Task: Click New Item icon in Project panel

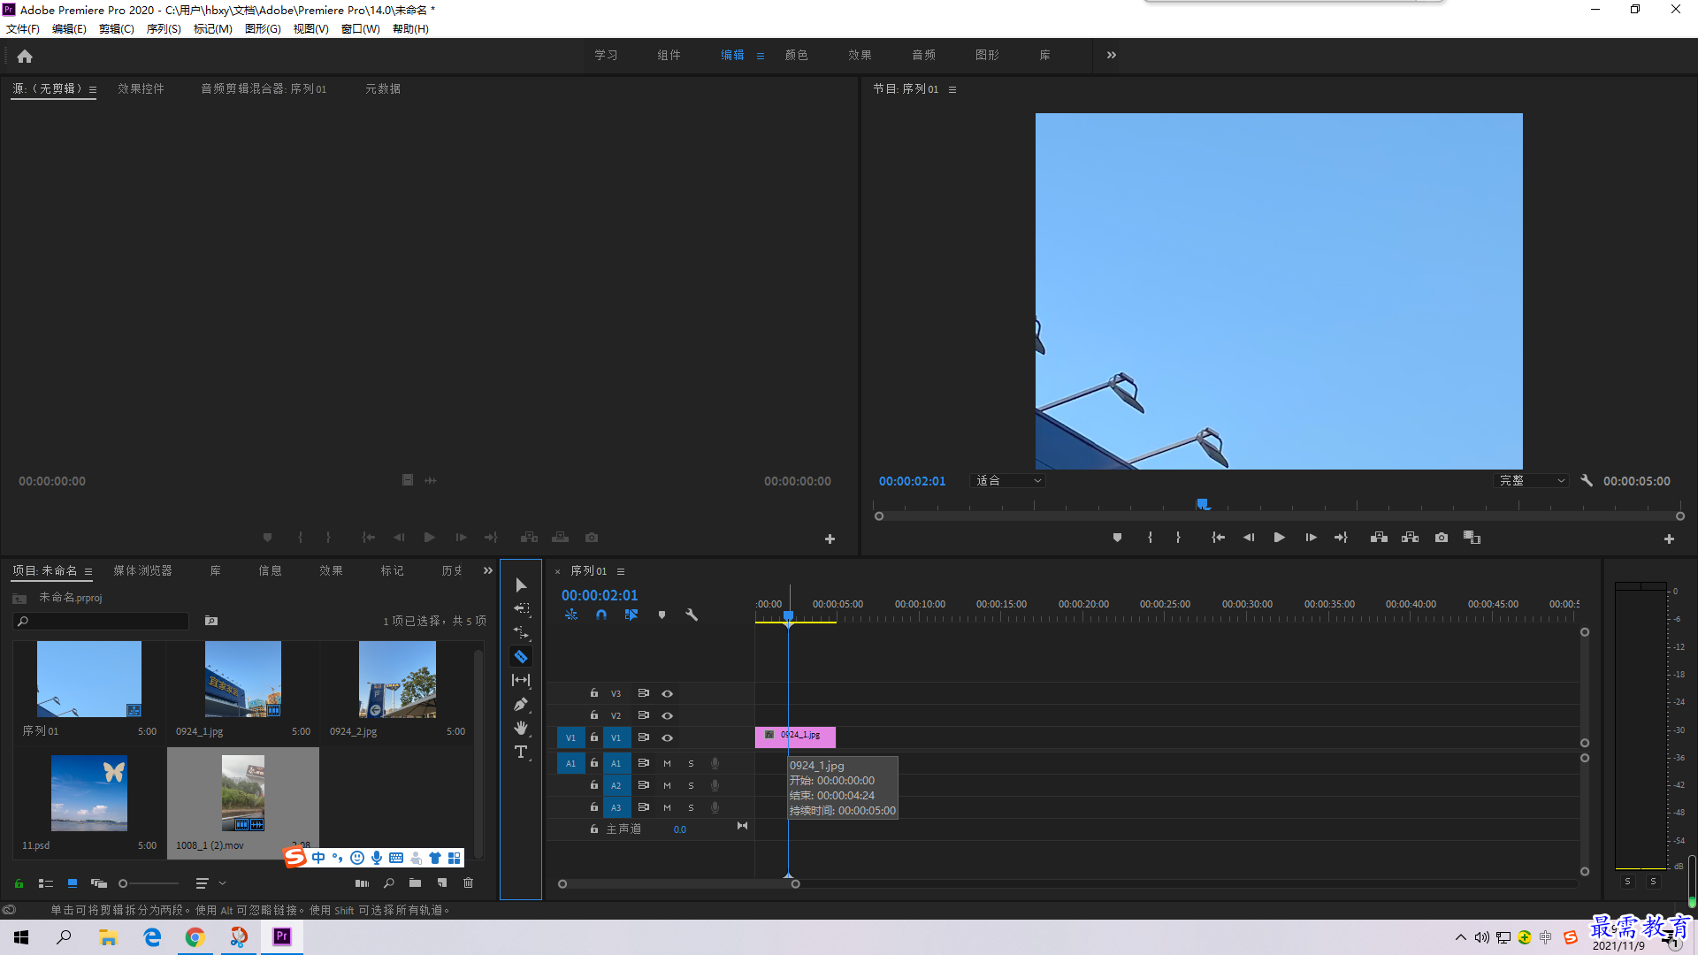Action: pyautogui.click(x=442, y=882)
